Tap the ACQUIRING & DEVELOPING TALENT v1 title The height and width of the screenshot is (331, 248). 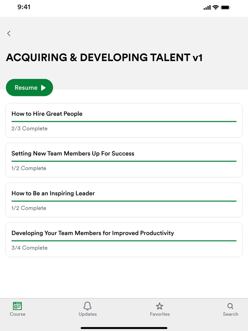coord(105,57)
